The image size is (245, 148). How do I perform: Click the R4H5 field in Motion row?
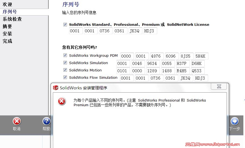(x=183, y=71)
